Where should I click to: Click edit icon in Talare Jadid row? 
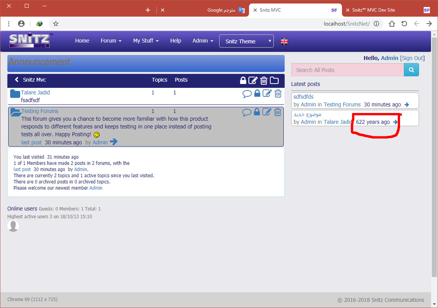(x=267, y=93)
